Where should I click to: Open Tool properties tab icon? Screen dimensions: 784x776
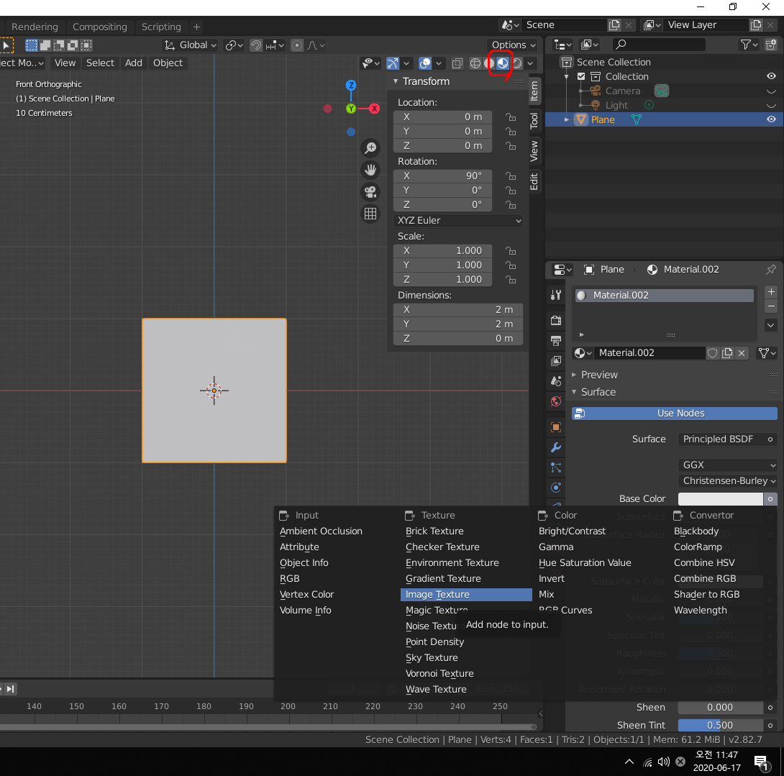click(x=556, y=295)
